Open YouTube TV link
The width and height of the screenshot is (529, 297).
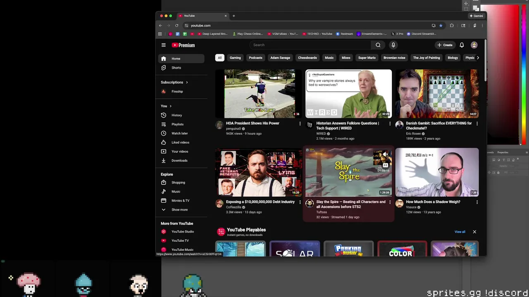point(182,240)
